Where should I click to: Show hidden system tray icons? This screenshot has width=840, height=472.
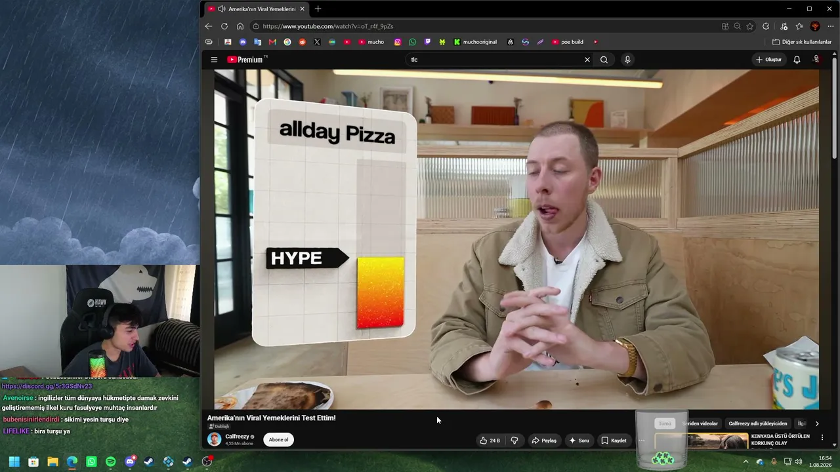pyautogui.click(x=745, y=462)
